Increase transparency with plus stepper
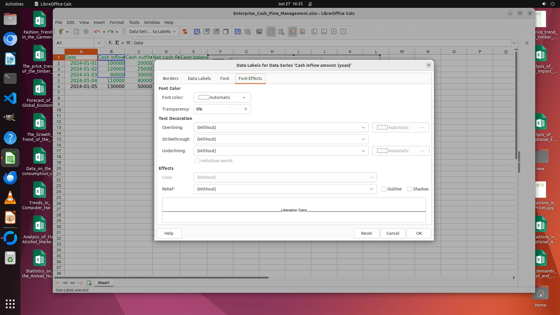Screen dimensions: 560x315 pyautogui.click(x=246, y=109)
